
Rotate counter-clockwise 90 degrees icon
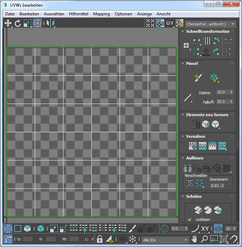tap(216, 41)
